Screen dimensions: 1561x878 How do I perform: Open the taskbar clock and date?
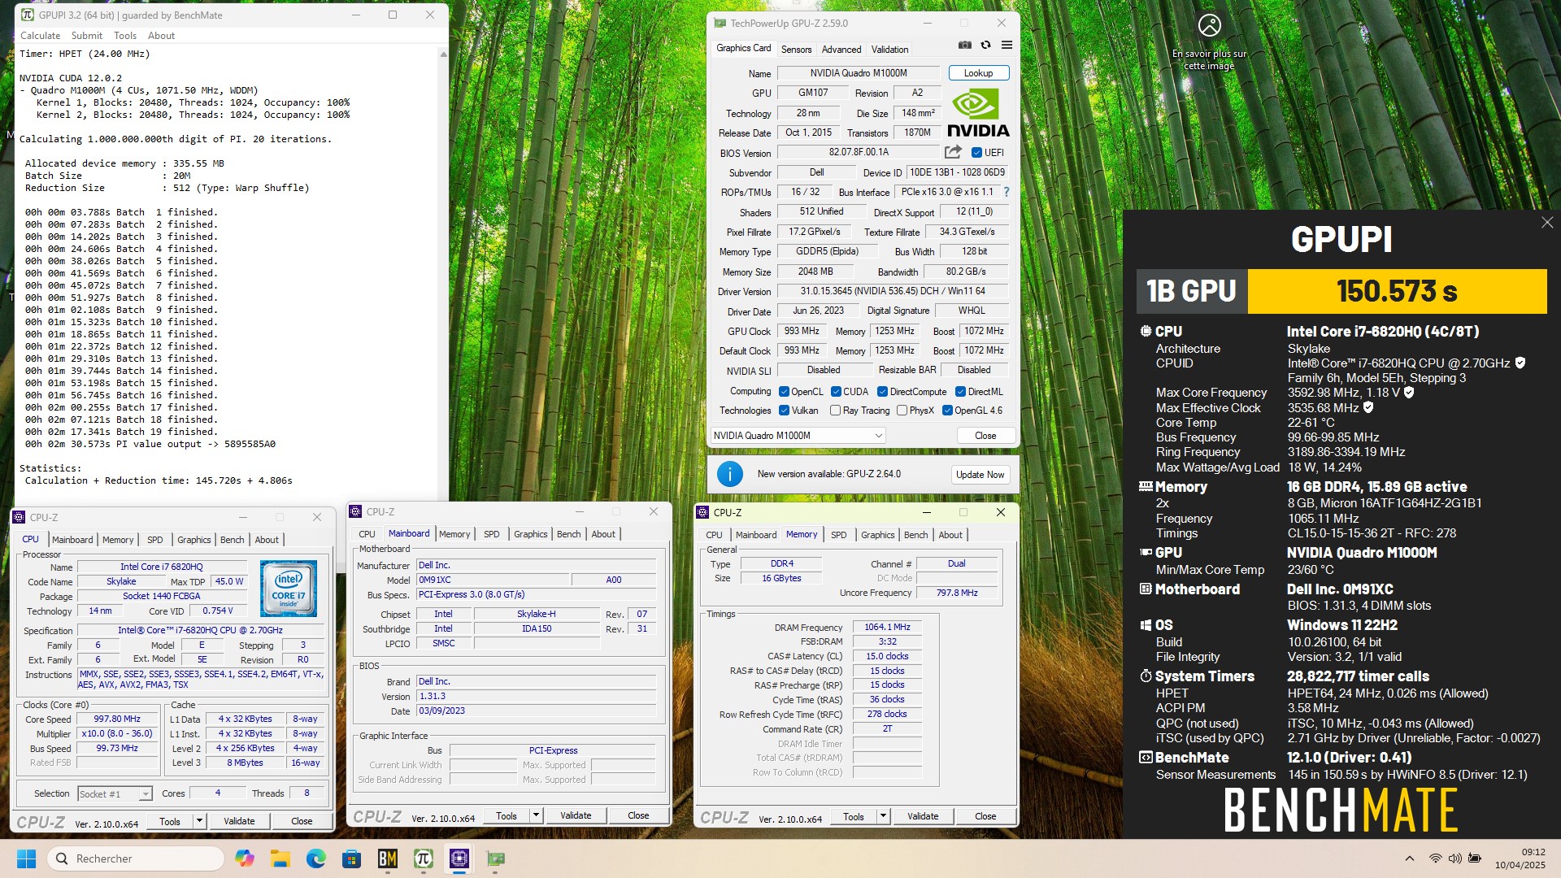click(x=1520, y=858)
